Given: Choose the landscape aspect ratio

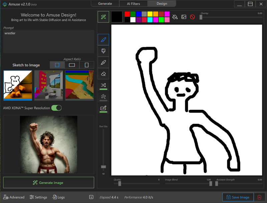Looking at the screenshot, I should [x=72, y=65].
